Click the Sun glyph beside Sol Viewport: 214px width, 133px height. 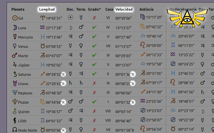pyautogui.click(x=15, y=18)
